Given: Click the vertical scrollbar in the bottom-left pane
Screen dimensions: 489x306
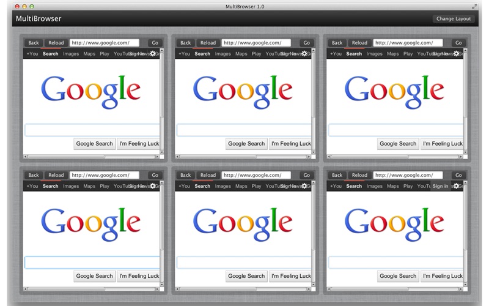Looking at the screenshot, I should (x=161, y=234).
